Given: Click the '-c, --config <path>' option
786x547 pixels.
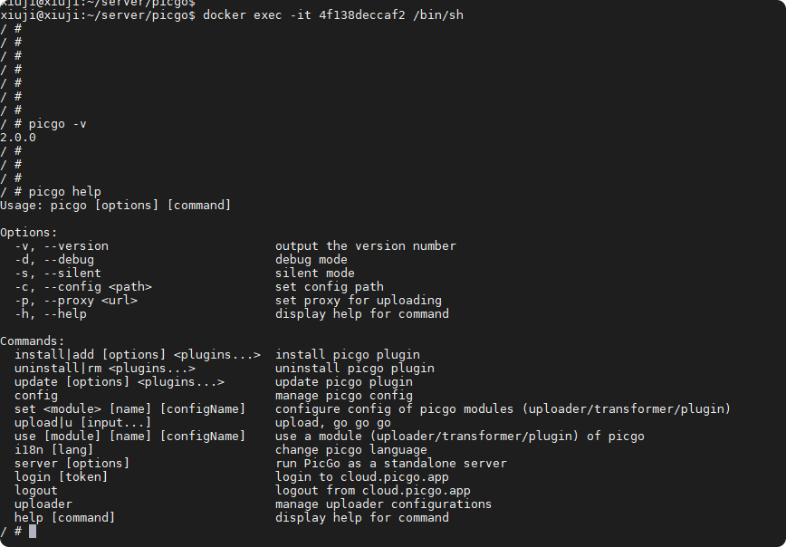Looking at the screenshot, I should pyautogui.click(x=83, y=287).
